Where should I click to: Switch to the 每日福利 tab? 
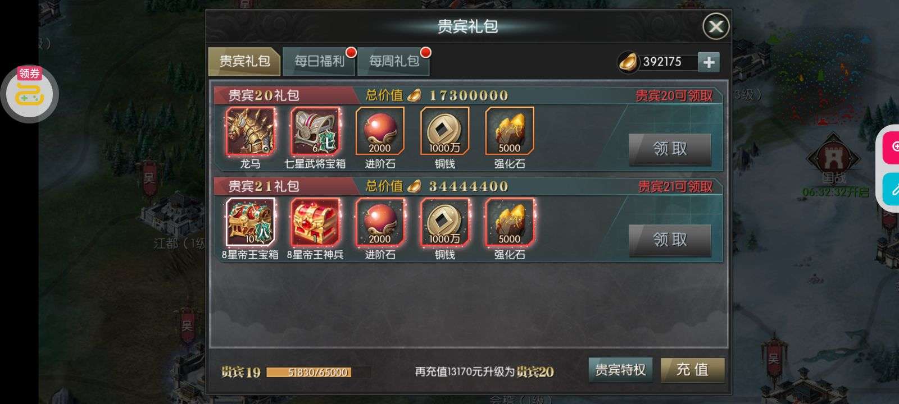(x=319, y=61)
